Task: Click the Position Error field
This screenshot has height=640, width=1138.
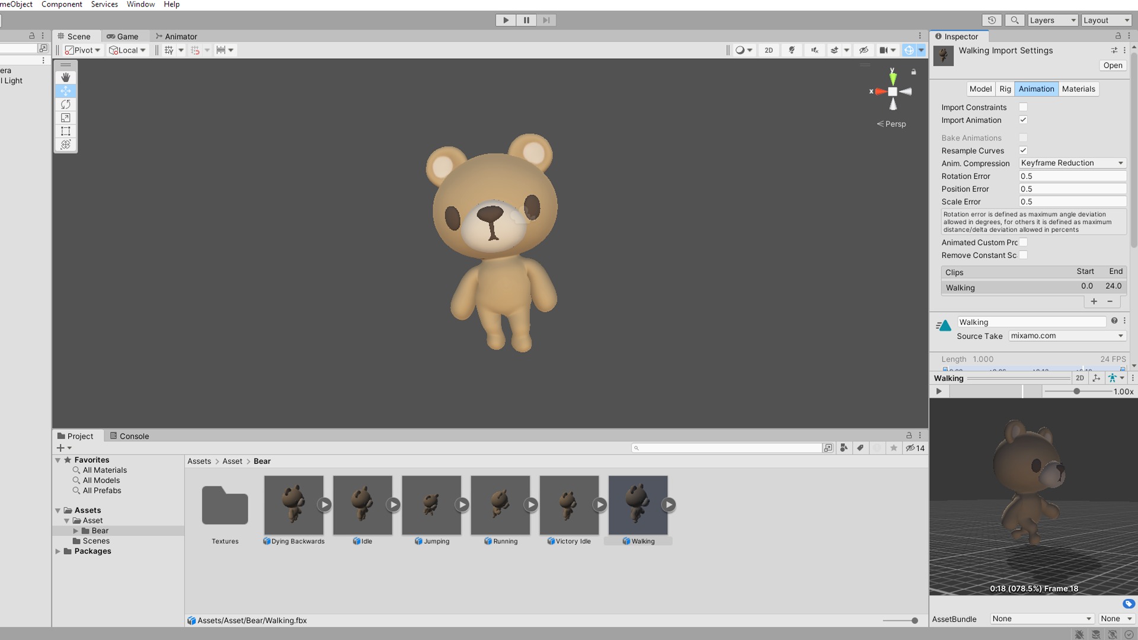Action: pos(1072,189)
